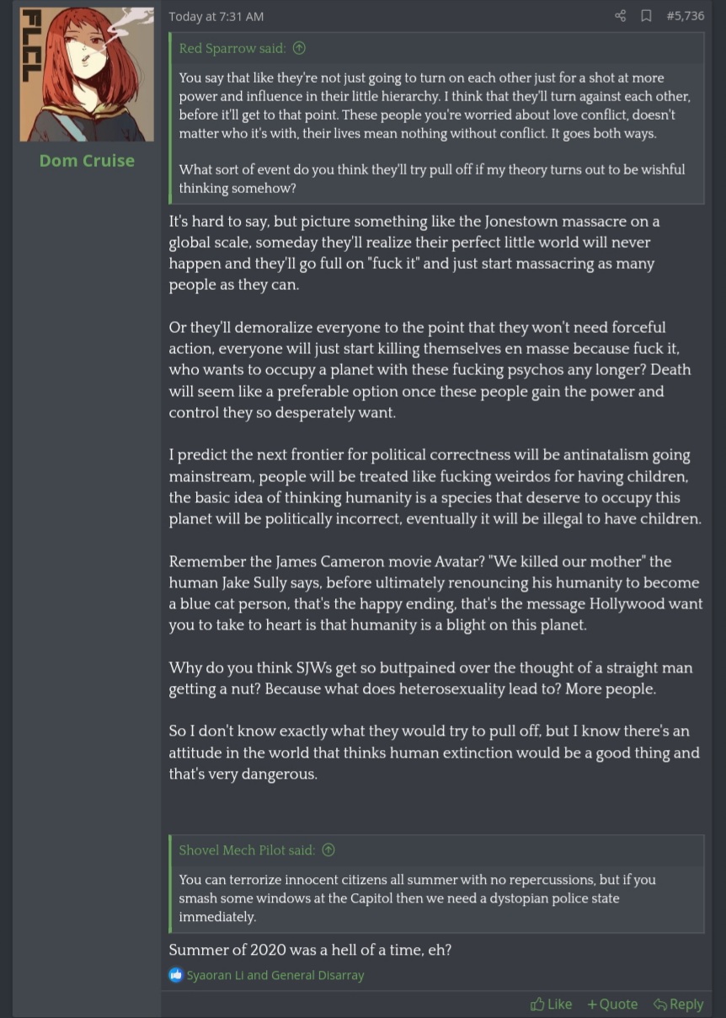726x1018 pixels.
Task: Like this post with thumbs-up button
Action: click(x=551, y=1004)
